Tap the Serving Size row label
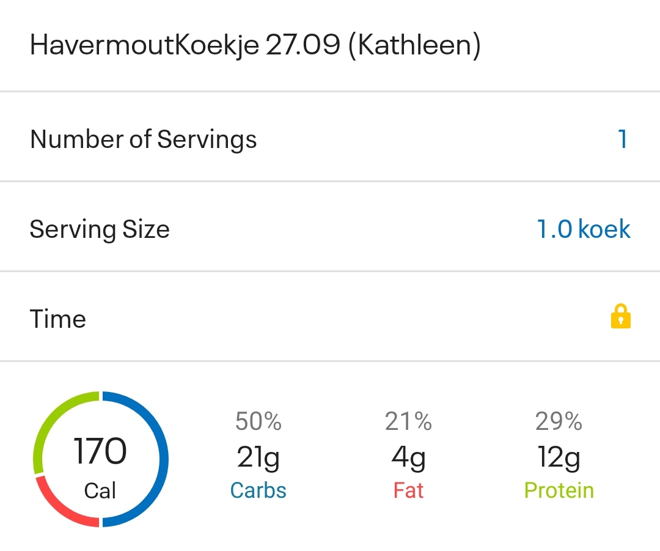Viewport: 660px width, 551px height. (x=100, y=229)
